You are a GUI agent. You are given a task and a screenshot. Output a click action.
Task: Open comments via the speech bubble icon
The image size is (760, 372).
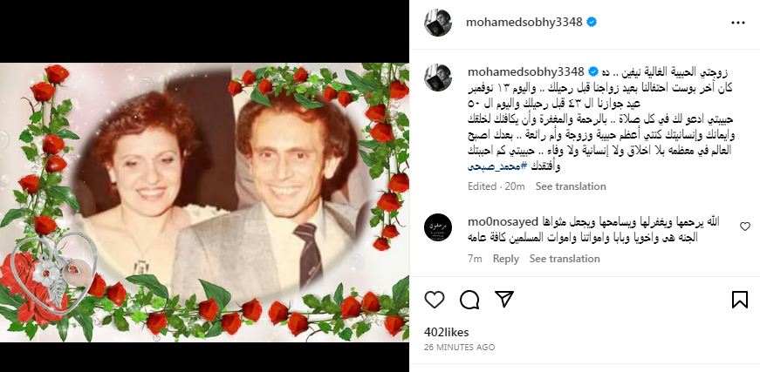tap(469, 300)
